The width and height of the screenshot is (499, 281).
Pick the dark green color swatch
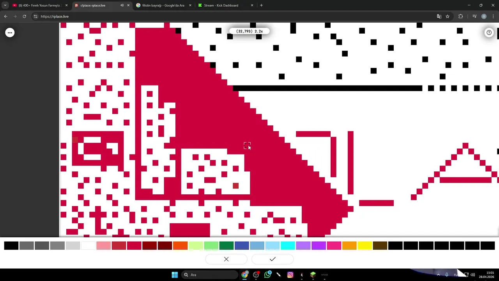226,246
